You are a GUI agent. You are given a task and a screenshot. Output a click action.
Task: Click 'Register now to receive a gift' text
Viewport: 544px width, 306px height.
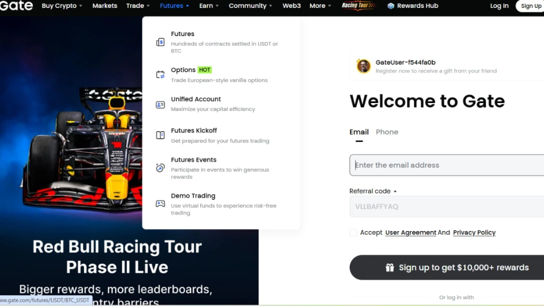(x=436, y=71)
